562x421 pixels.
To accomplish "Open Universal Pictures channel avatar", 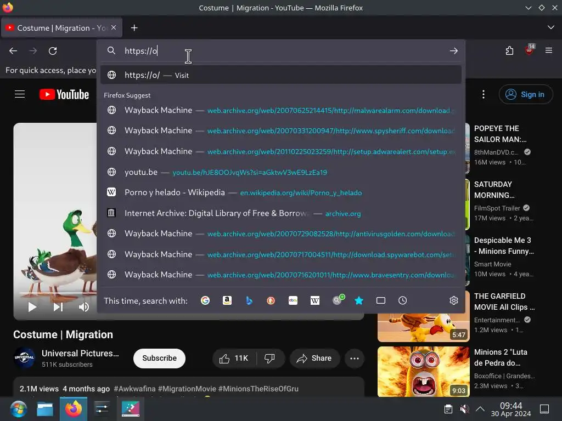I will pyautogui.click(x=24, y=357).
